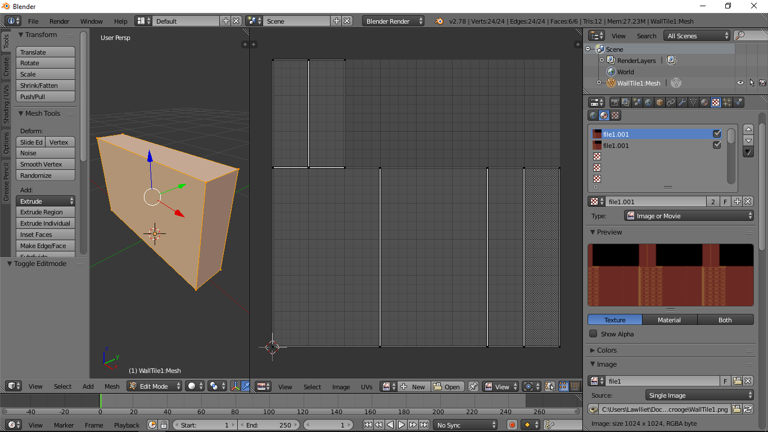
Task: Open the Render menu
Action: tap(59, 21)
